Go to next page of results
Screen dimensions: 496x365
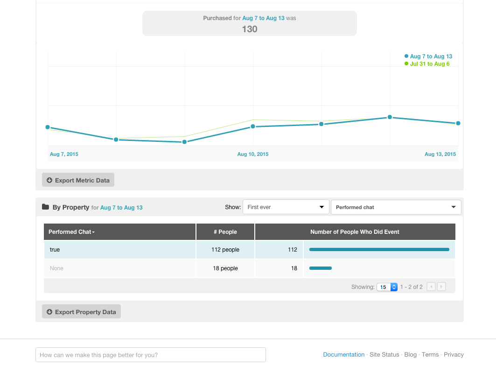[441, 287]
